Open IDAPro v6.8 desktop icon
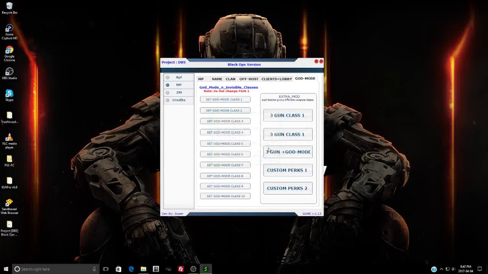This screenshot has width=488, height=274. [x=10, y=183]
